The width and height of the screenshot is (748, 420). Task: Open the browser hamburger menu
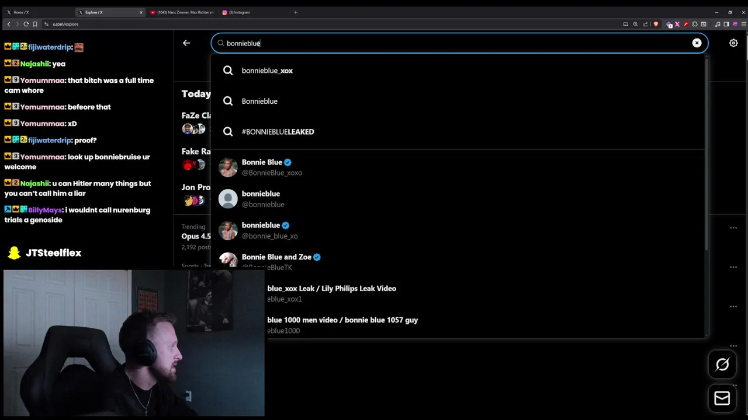[x=743, y=24]
